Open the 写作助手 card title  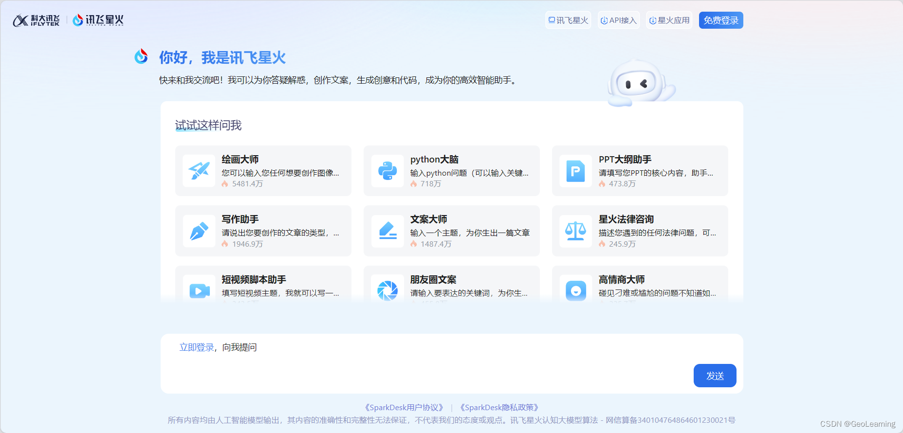240,219
